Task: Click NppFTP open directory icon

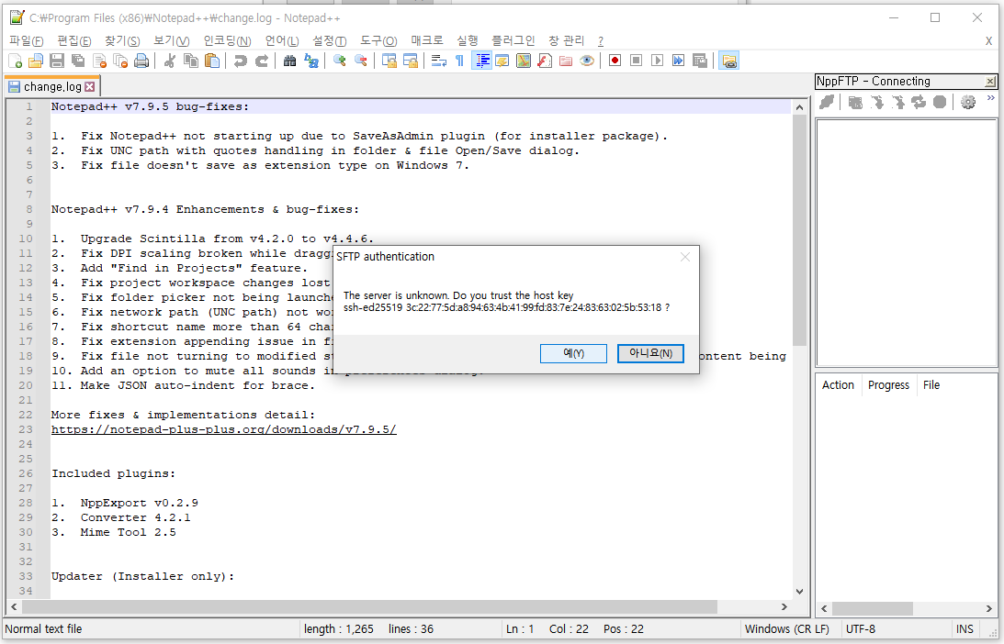Action: tap(855, 102)
